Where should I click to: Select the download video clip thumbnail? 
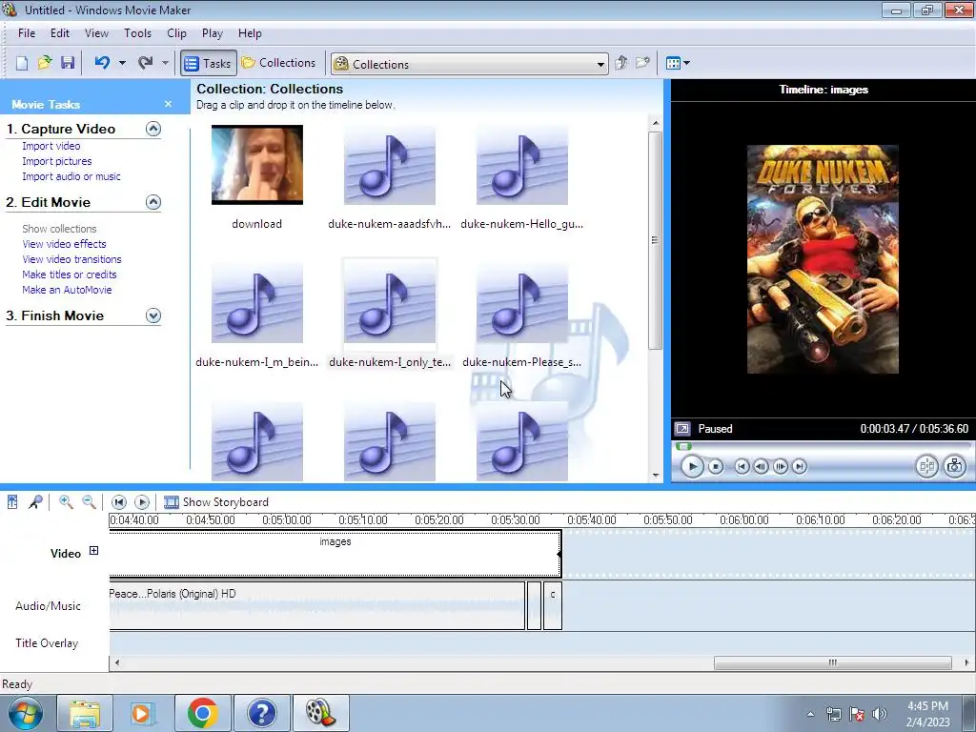pos(257,165)
